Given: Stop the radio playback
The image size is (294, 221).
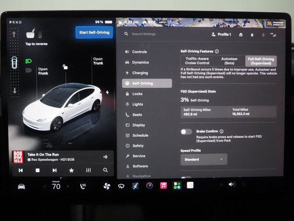Looking at the screenshot, I should click(38, 170).
